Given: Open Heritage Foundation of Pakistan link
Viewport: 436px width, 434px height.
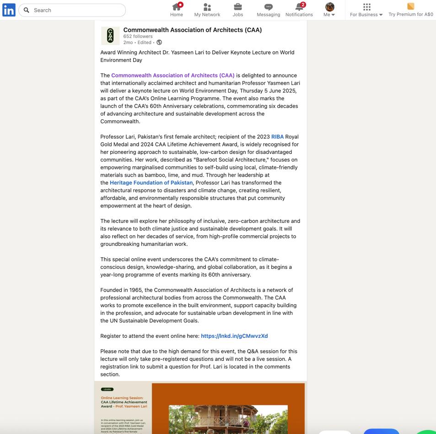Looking at the screenshot, I should tap(151, 183).
